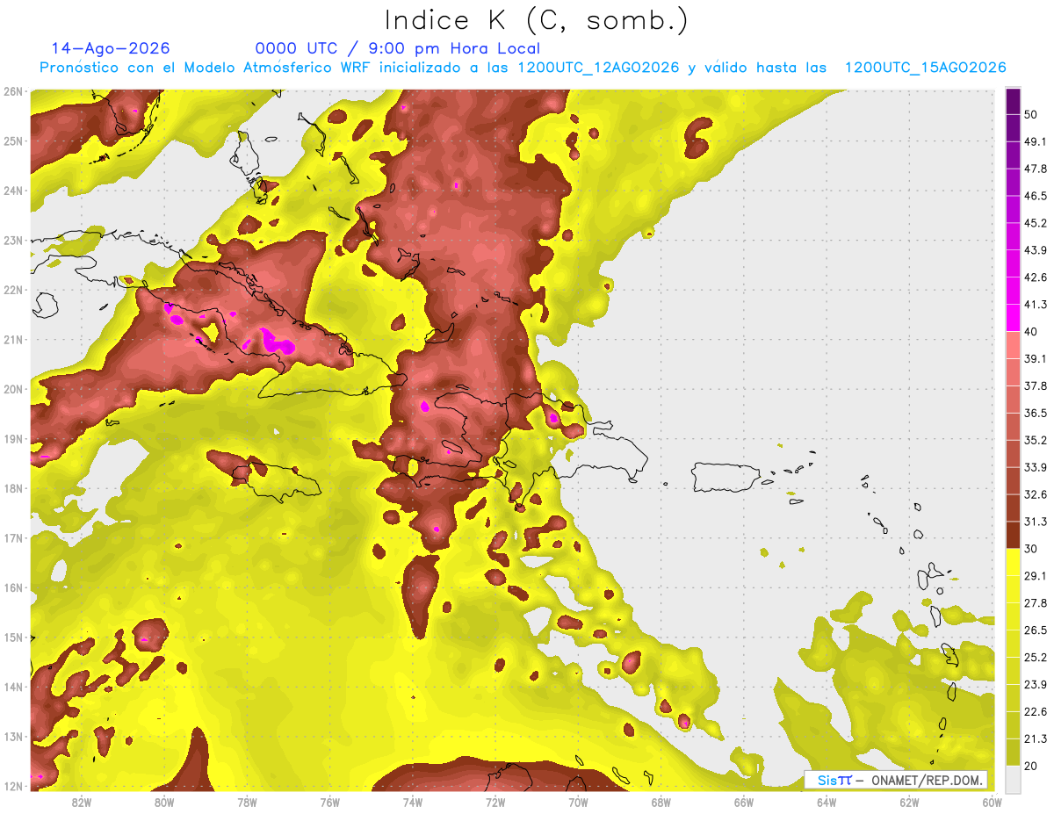Image resolution: width=1054 pixels, height=814 pixels.
Task: Click the dark brown band between 30 and 31.3
Action: (x=1013, y=535)
